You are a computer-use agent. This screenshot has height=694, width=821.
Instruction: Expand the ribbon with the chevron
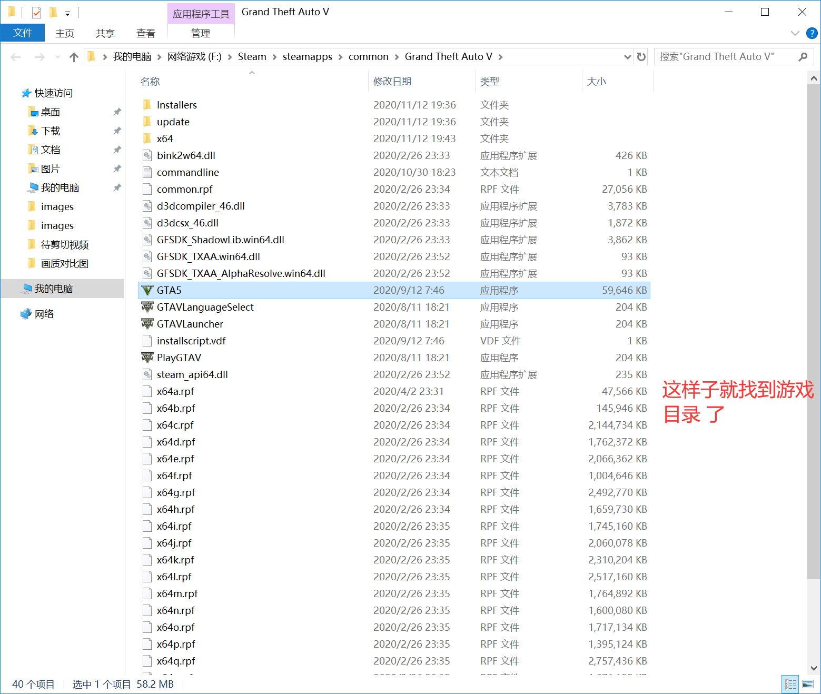point(795,33)
